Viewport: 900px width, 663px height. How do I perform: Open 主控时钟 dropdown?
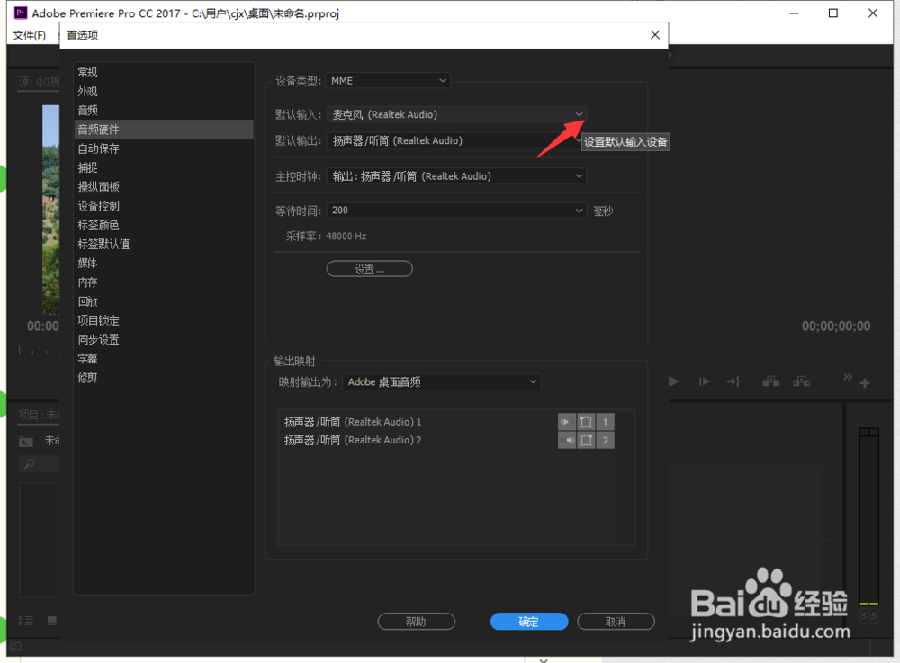(457, 176)
